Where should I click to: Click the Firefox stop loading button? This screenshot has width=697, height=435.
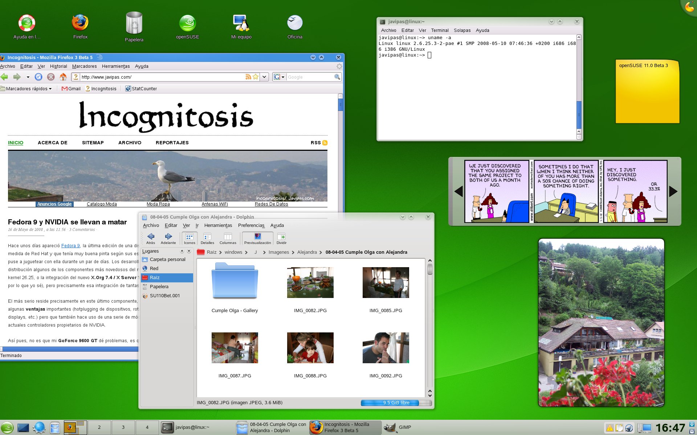pyautogui.click(x=51, y=77)
